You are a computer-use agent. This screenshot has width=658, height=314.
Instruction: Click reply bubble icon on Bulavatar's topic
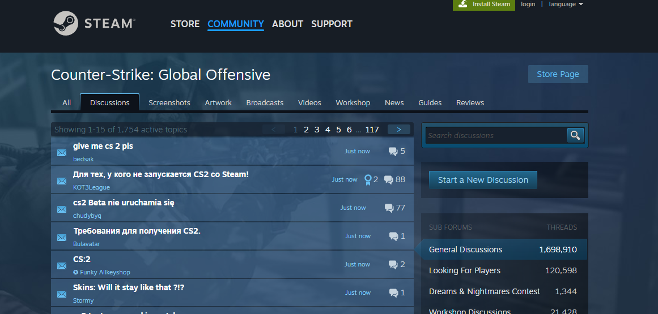click(x=393, y=236)
